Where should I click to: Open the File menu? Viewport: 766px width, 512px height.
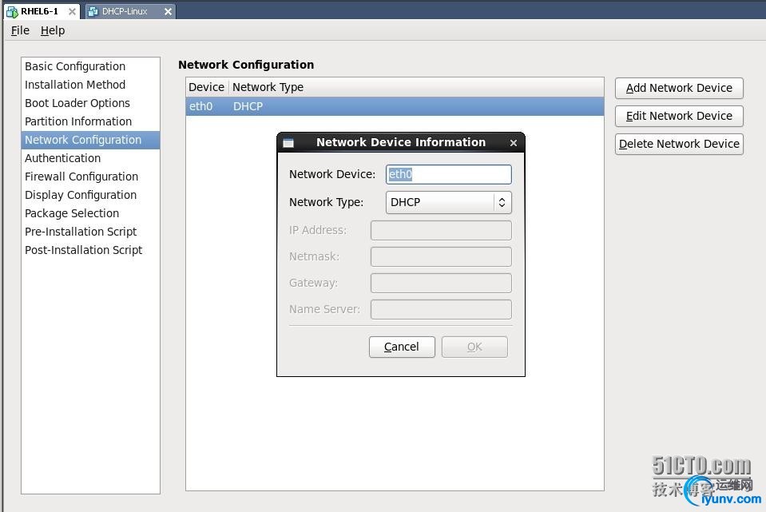pyautogui.click(x=20, y=30)
